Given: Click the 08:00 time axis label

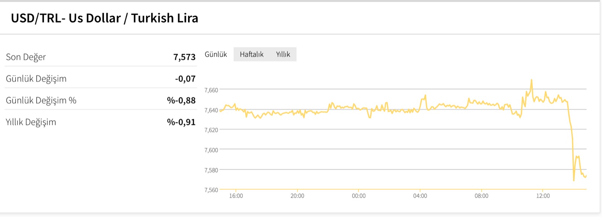Looking at the screenshot, I should click(x=481, y=196).
